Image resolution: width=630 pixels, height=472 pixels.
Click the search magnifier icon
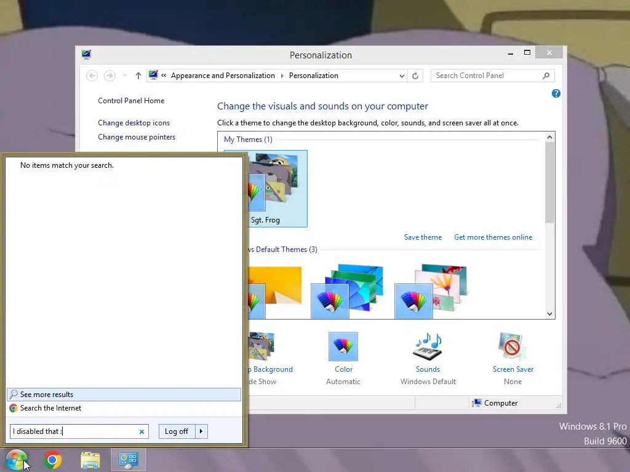[546, 76]
